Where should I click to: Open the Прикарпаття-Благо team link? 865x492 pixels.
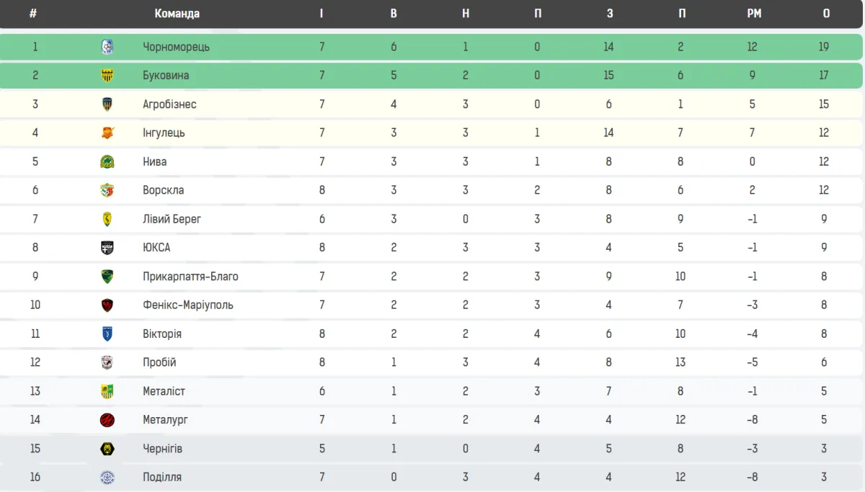[190, 277]
